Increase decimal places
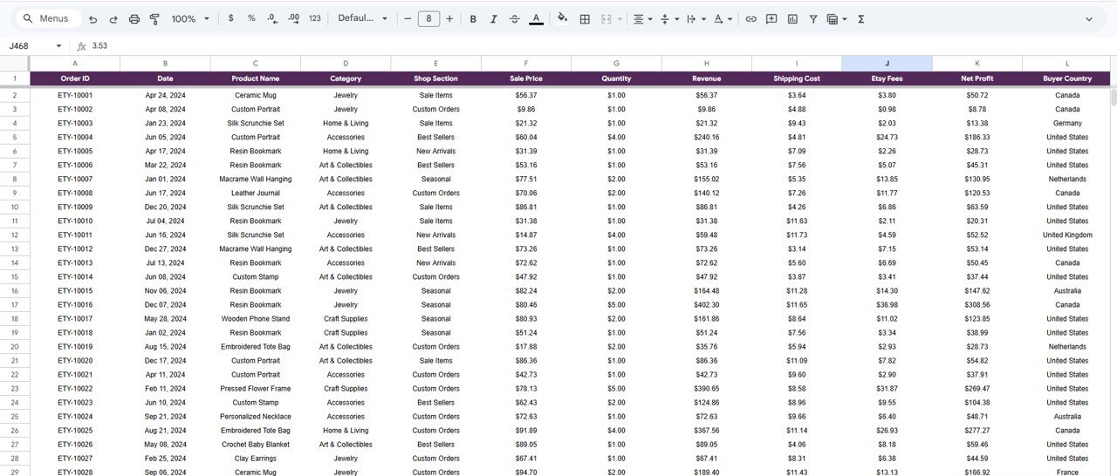The image size is (1117, 476). click(293, 18)
